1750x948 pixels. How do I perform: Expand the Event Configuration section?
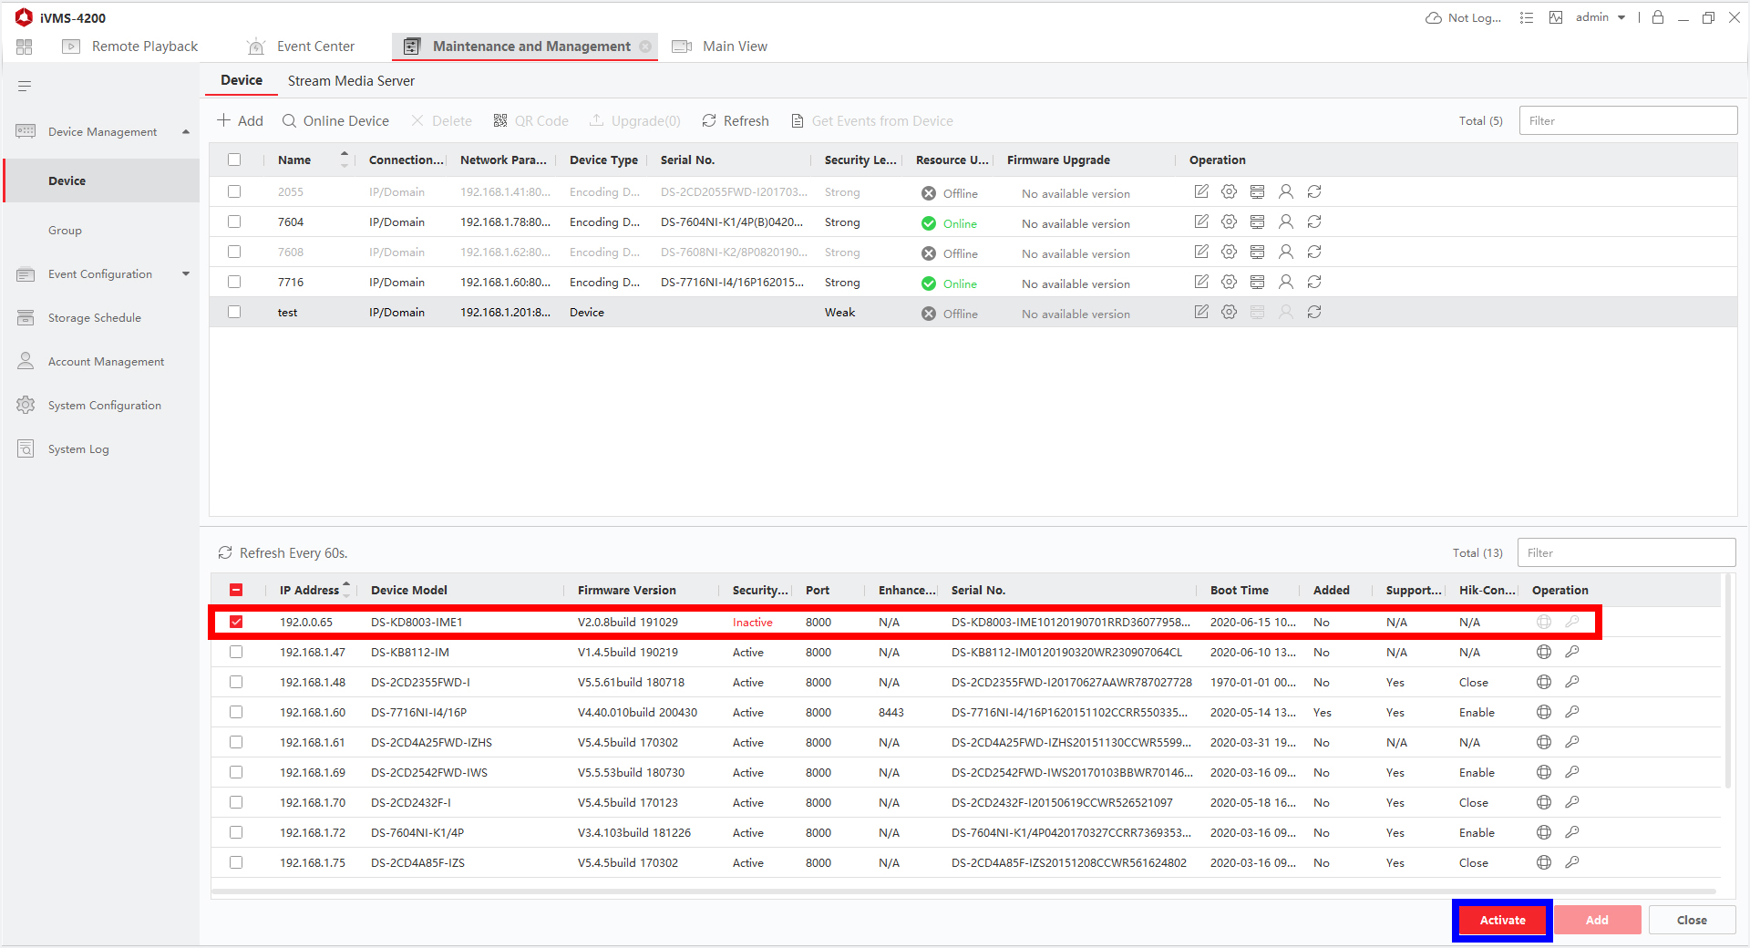coord(186,274)
